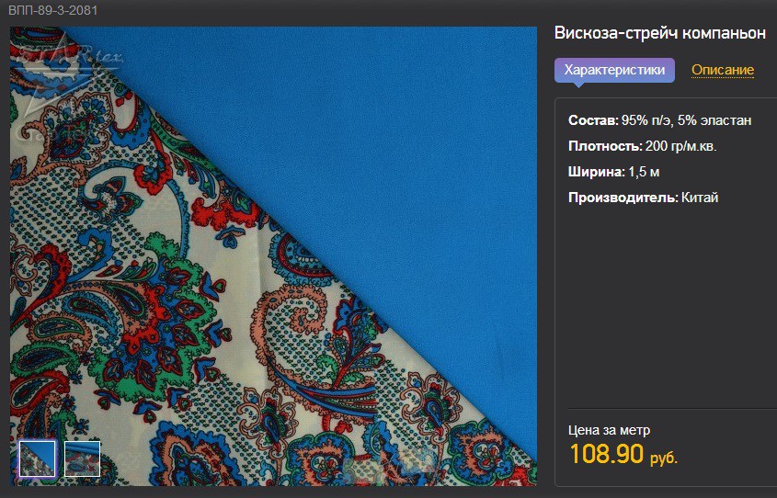Image resolution: width=777 pixels, height=498 pixels.
Task: Click the price 108.90 руб.
Action: 623,454
